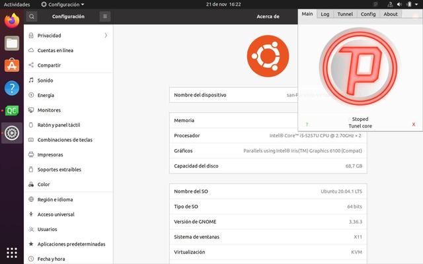The image size is (423, 264).
Task: Click the Combinaciones de teclas keyboard icon
Action: (31, 139)
